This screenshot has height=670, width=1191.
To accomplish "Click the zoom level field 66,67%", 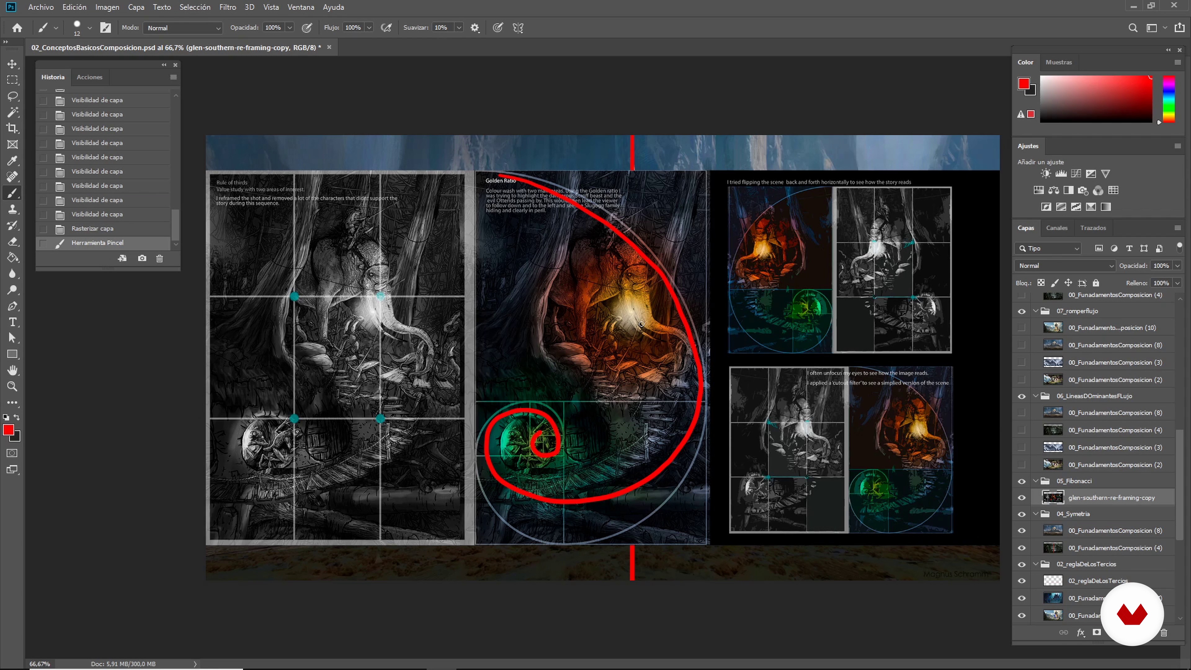I will pos(40,664).
